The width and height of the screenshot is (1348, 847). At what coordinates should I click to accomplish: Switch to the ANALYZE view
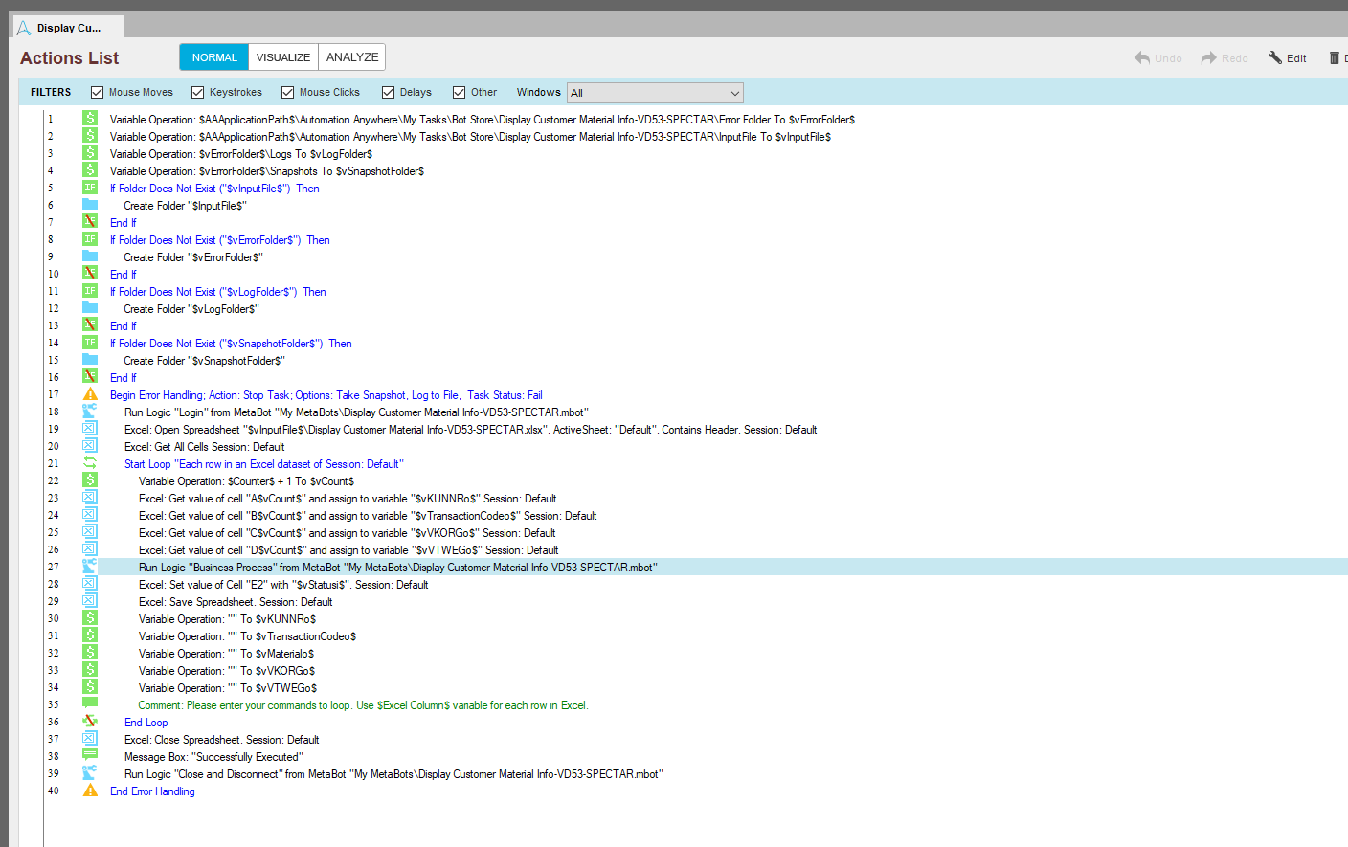click(x=352, y=57)
